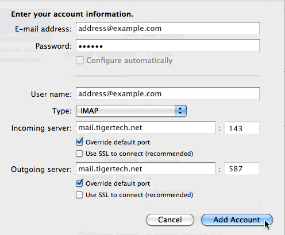This screenshot has width=285, height=235.
Task: Uncheck outgoing server Override default port
Action: pos(79,183)
